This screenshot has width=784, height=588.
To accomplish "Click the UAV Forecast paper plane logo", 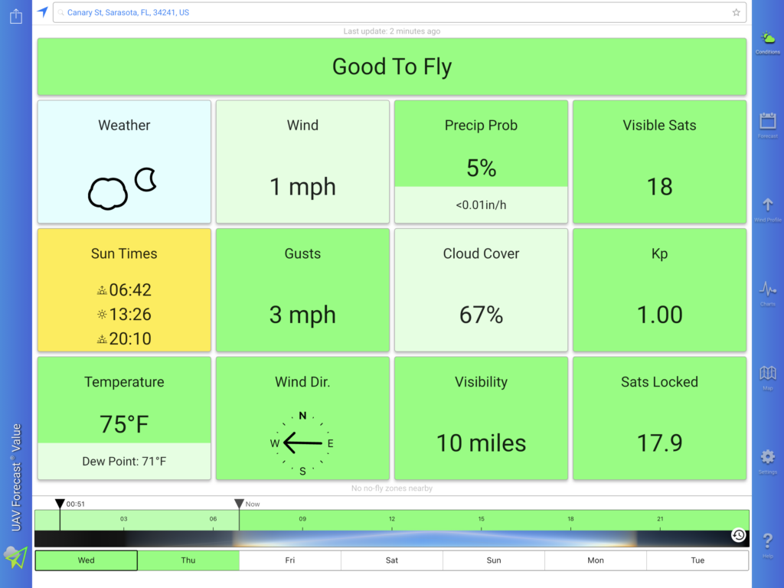I will click(15, 557).
